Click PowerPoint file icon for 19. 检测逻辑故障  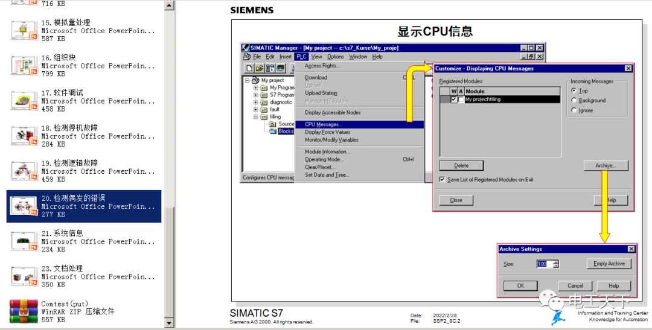pos(24,171)
